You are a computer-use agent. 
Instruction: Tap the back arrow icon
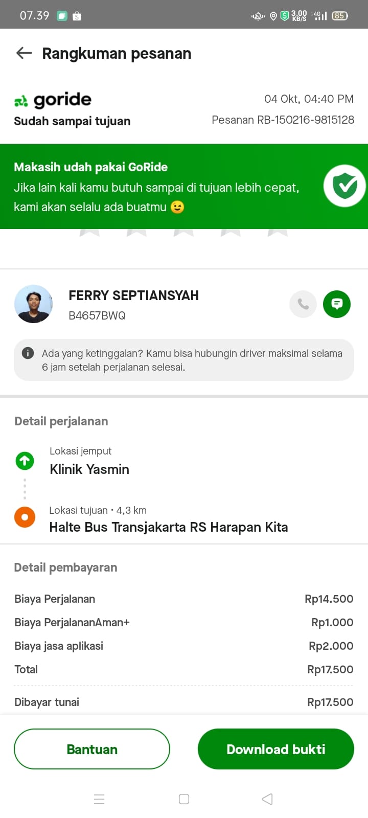(x=24, y=53)
